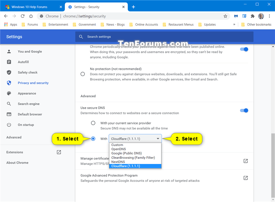Viewport: 275px width, 202px height.
Task: Close the Settings - Security tab
Action: [x=123, y=7]
